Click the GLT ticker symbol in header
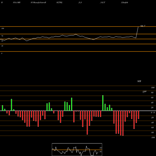Screen dimensions: 156x156 point(103,2)
